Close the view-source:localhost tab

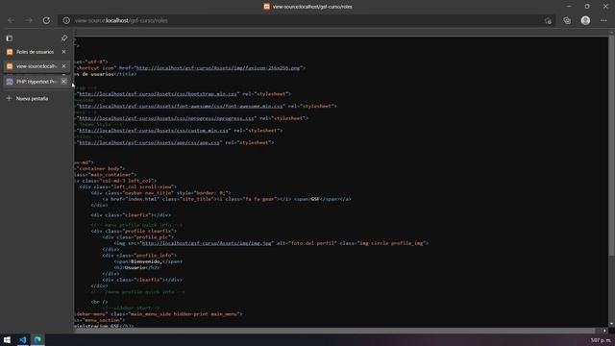point(64,66)
